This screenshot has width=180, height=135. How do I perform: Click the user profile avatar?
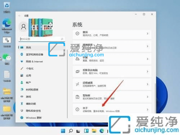23,27
